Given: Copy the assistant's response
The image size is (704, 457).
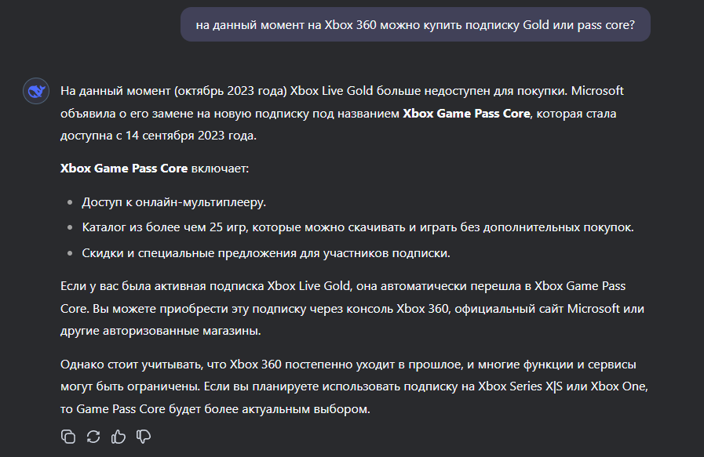Looking at the screenshot, I should tap(67, 437).
